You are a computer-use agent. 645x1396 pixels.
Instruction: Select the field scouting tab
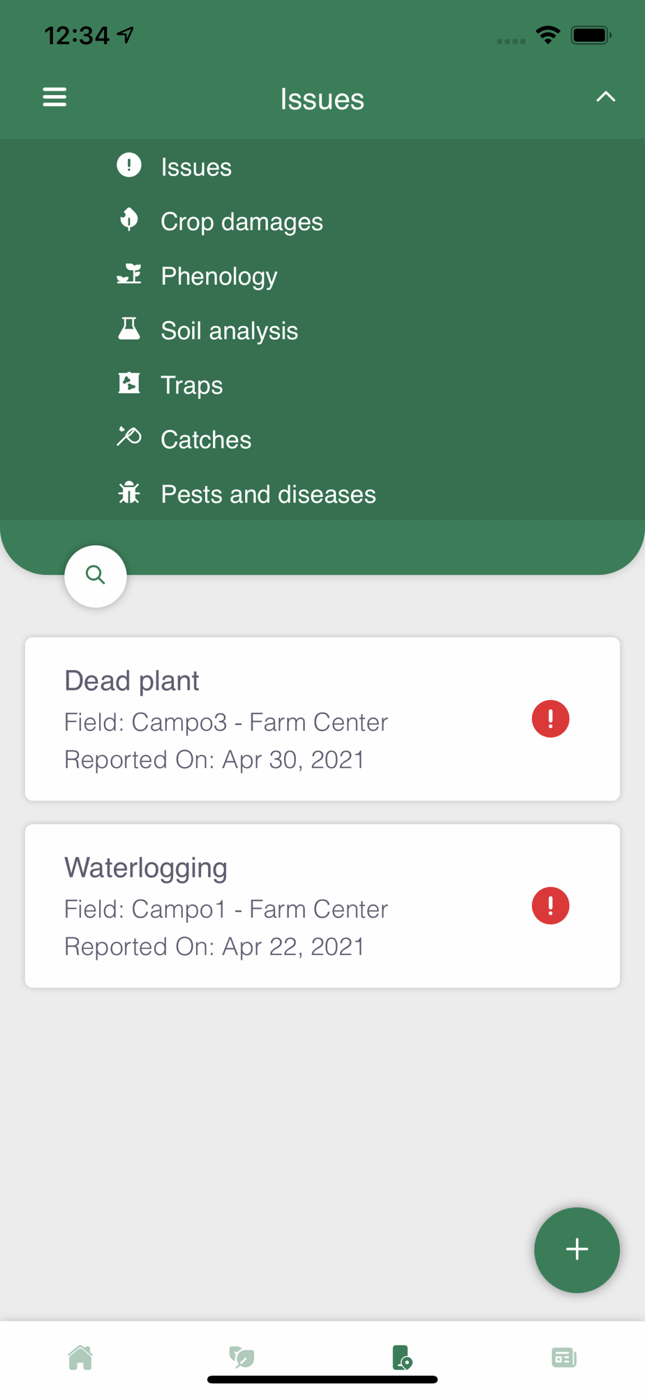[x=402, y=1358]
